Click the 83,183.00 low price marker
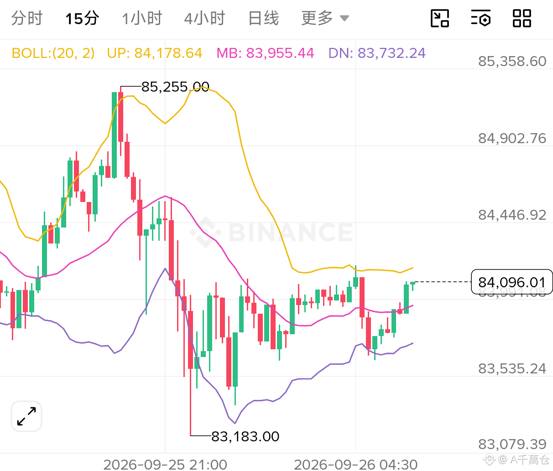 tap(245, 436)
